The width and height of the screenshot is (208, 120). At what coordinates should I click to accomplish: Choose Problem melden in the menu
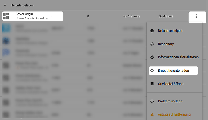click(175, 101)
